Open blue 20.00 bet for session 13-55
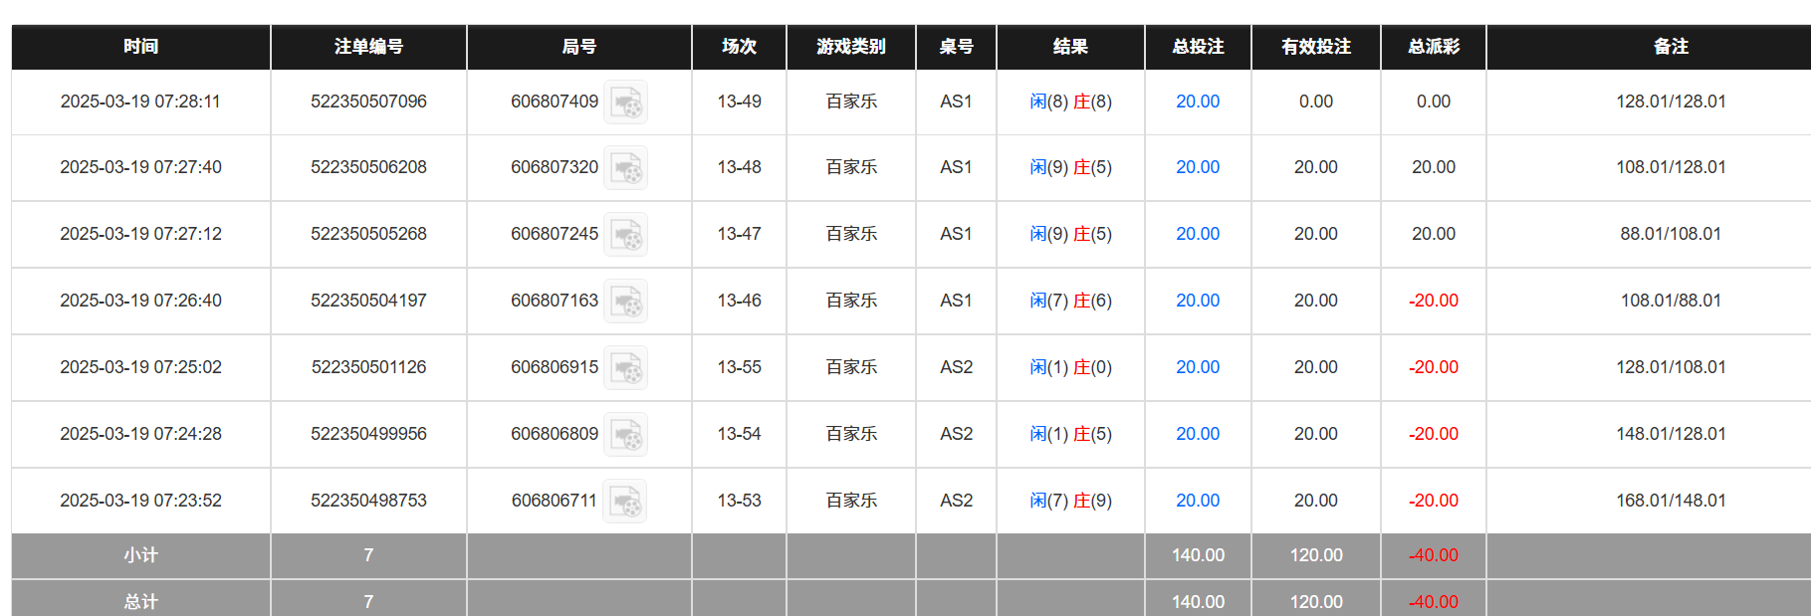Image resolution: width=1811 pixels, height=616 pixels. click(1197, 367)
